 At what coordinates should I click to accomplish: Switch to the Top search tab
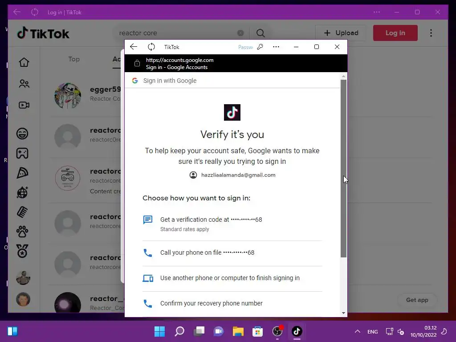point(74,59)
